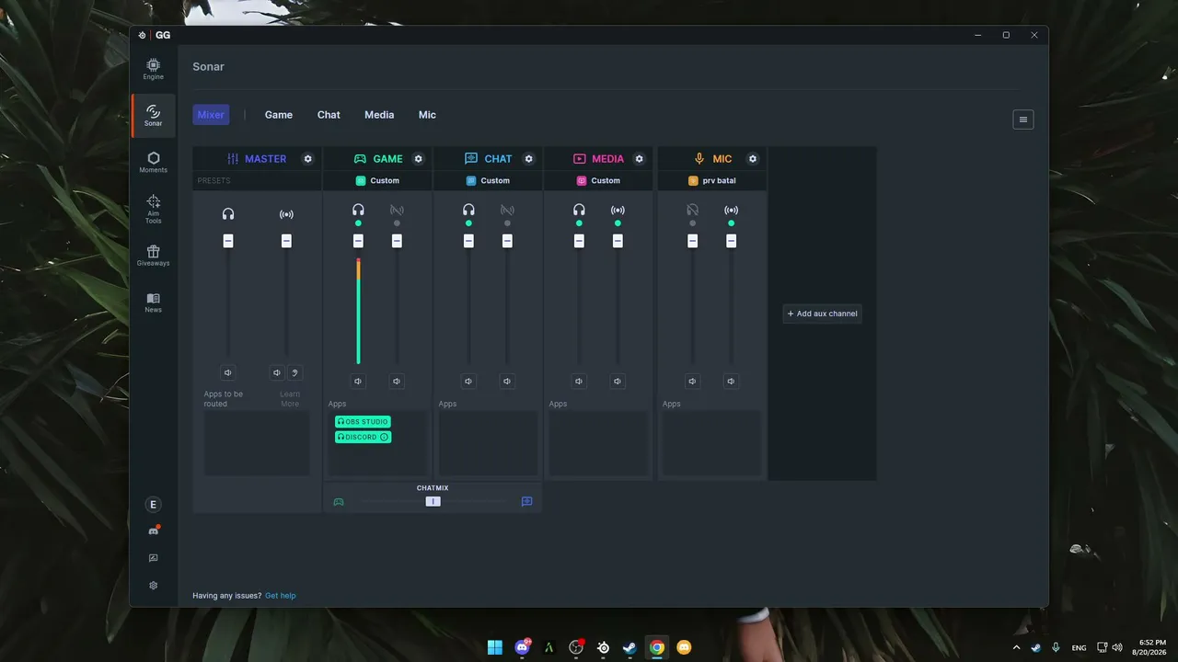Open Google Chrome from the taskbar
1178x662 pixels.
pyautogui.click(x=656, y=647)
